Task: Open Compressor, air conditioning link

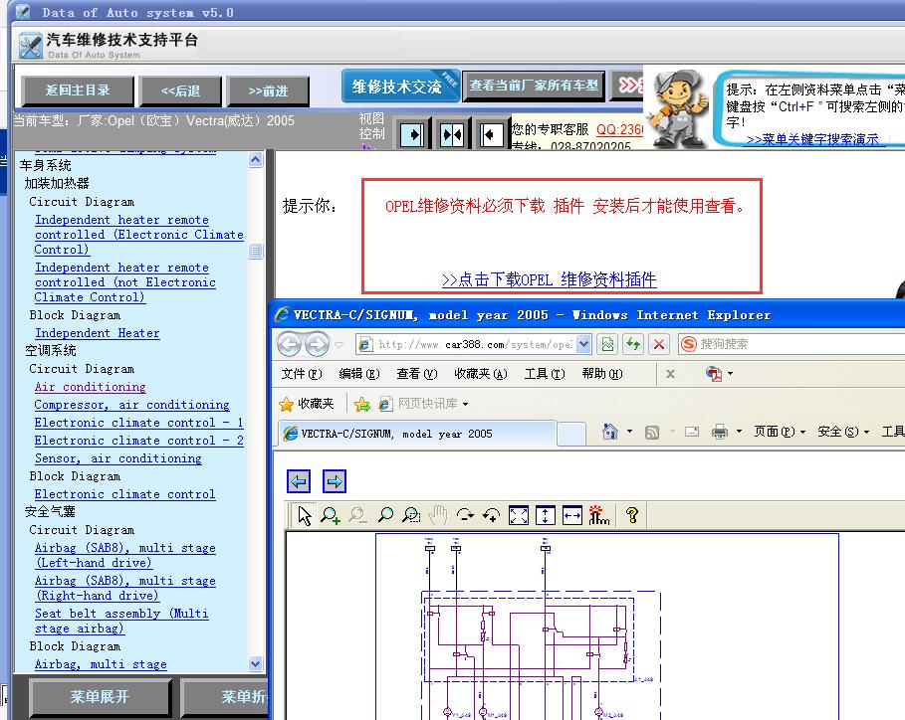Action: point(131,405)
